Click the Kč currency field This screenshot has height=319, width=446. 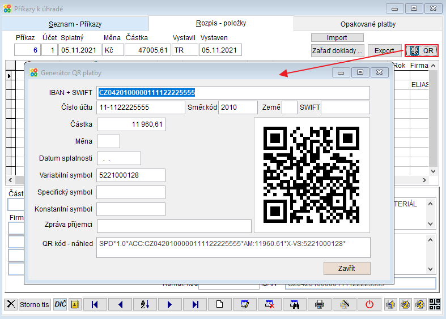click(x=113, y=50)
